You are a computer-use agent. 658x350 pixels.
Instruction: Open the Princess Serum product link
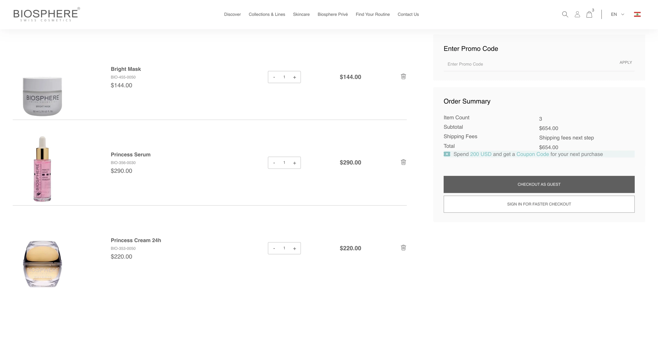pos(131,154)
